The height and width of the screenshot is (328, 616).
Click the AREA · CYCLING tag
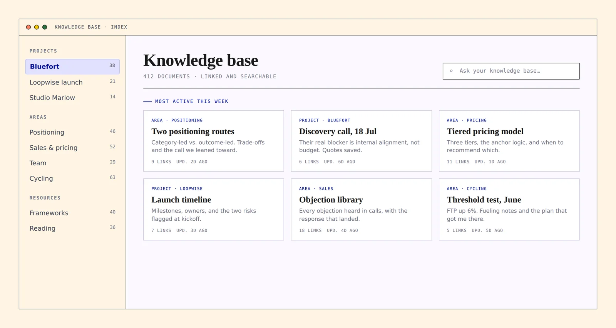point(467,189)
